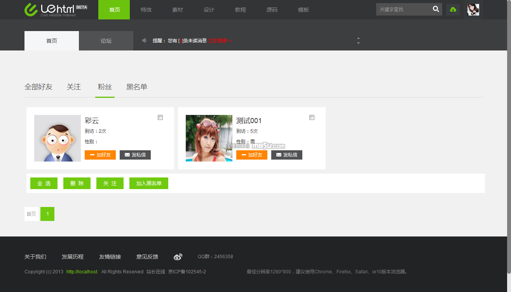Open the Weibo icon in footer
511x292 pixels.
pyautogui.click(x=178, y=257)
